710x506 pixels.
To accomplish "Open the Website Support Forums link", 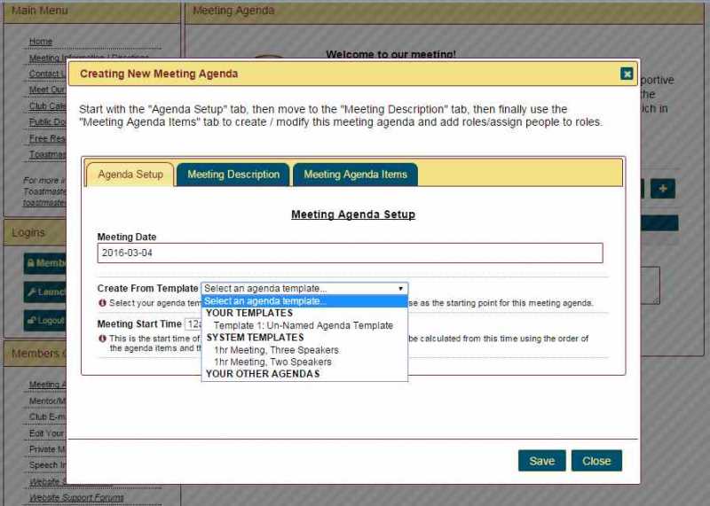I will [76, 498].
